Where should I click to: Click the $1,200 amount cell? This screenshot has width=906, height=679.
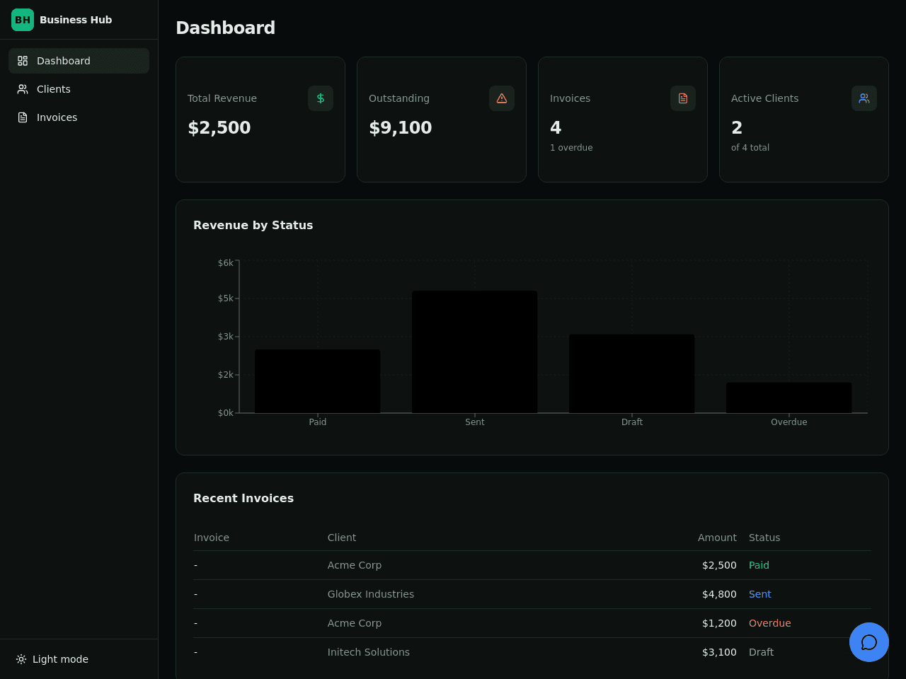(719, 623)
